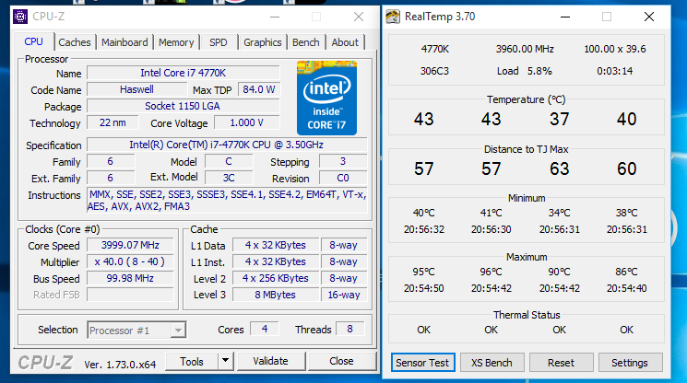Click the RealTemp multiplier '100.00 x 39.6'
This screenshot has height=383, width=687.
pos(615,49)
